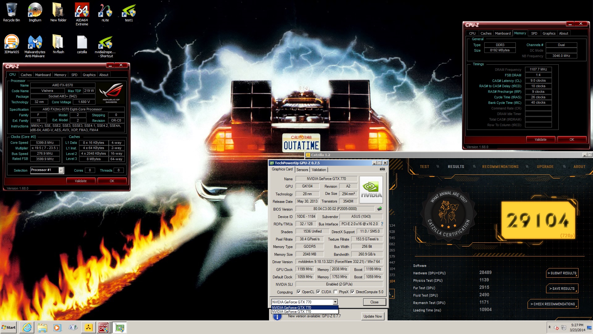Image resolution: width=593 pixels, height=334 pixels.
Task: Switch to the Sensors tab in GPU-Z
Action: tap(302, 170)
